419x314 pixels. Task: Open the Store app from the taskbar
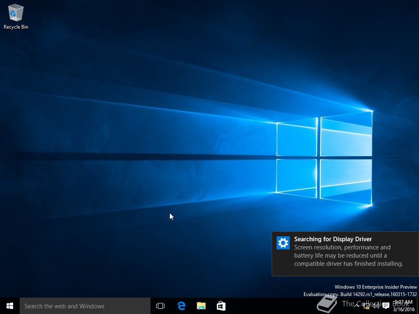click(221, 306)
